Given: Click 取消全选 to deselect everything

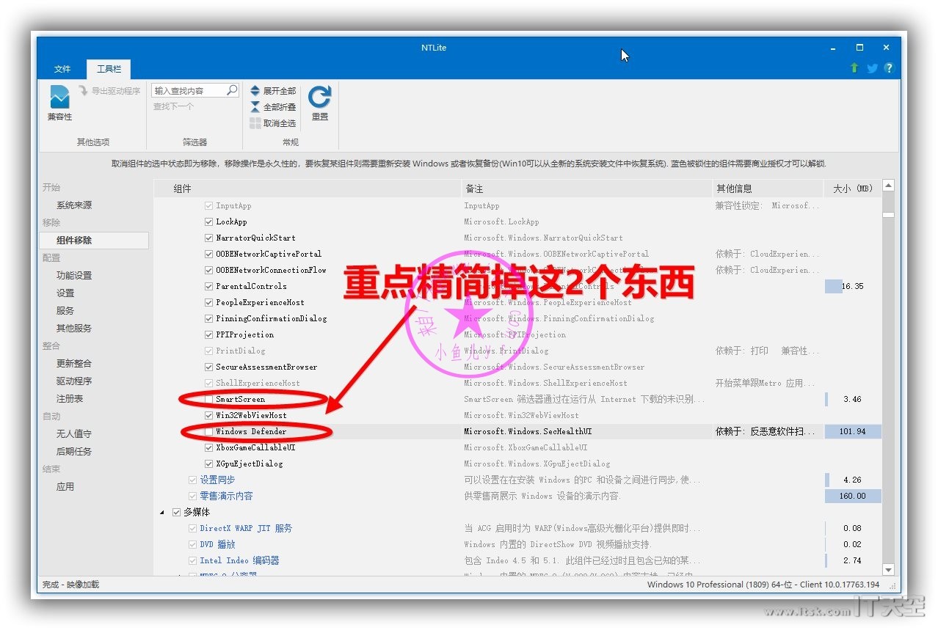Looking at the screenshot, I should tap(273, 123).
